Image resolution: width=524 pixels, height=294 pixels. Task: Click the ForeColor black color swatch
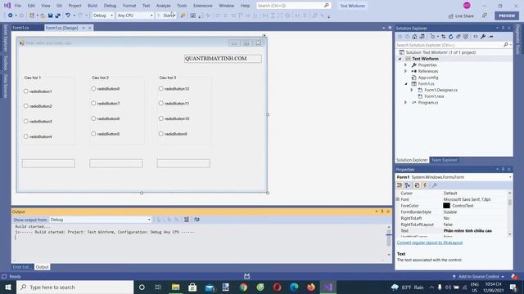pos(446,206)
